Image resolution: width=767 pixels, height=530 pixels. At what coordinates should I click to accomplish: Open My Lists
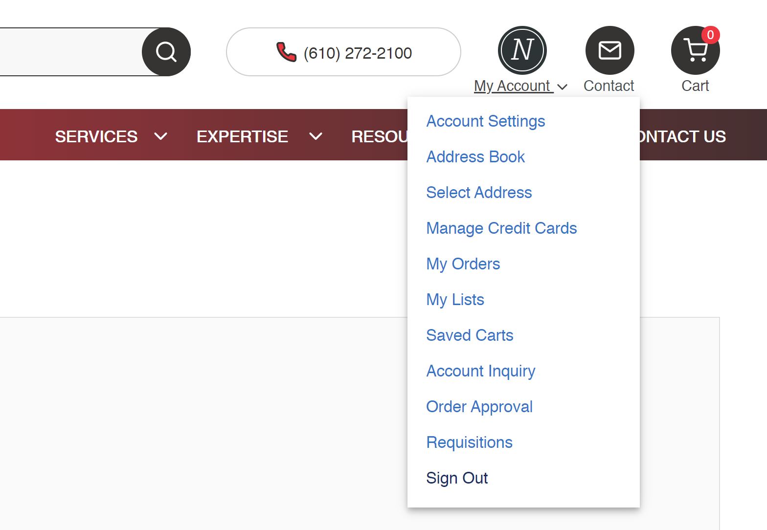click(x=455, y=300)
